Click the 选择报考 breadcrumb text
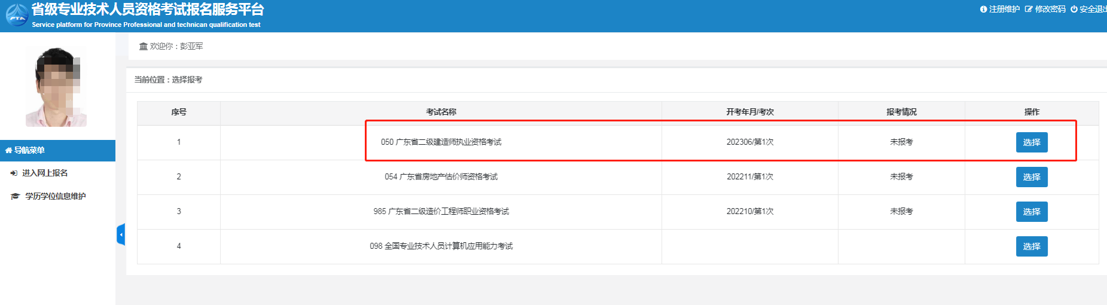1107x305 pixels. tap(187, 80)
